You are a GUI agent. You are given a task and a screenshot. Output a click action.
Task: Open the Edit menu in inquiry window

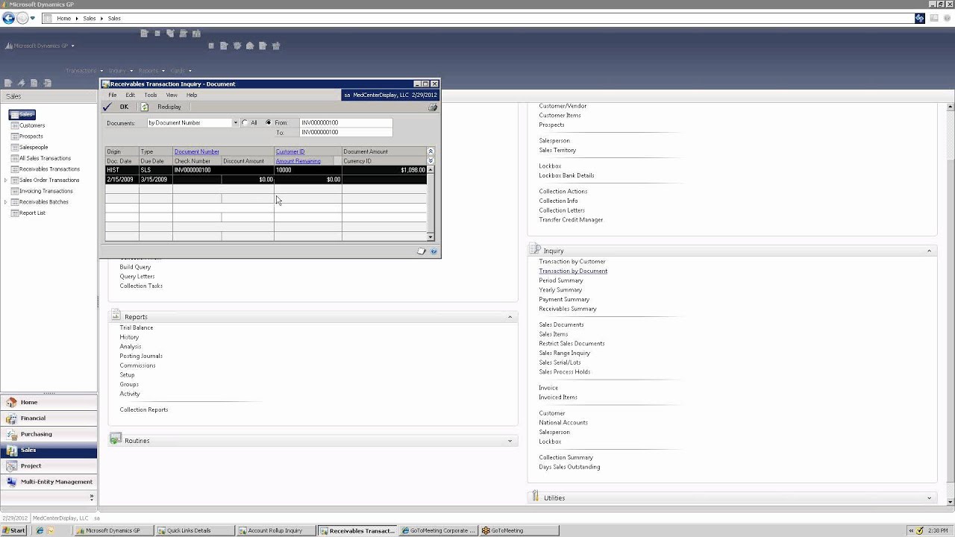coord(130,95)
